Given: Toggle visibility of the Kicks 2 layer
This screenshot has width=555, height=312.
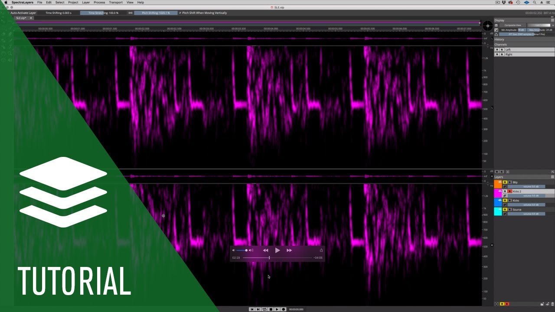Looking at the screenshot, I should click(x=505, y=191).
